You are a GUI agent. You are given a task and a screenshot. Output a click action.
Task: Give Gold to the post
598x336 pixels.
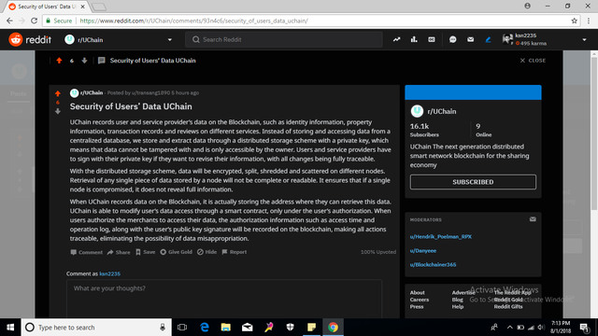tap(177, 252)
